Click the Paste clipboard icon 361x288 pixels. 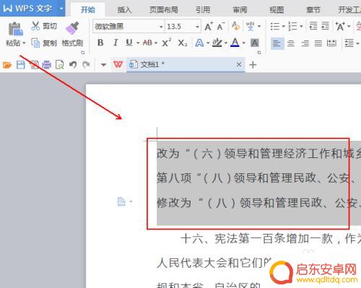(16, 29)
